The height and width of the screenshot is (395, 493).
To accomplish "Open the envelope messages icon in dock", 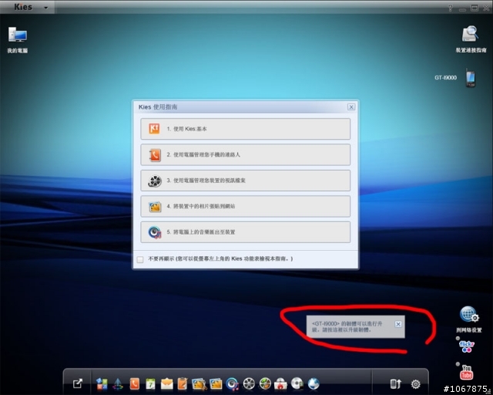I will [x=167, y=384].
